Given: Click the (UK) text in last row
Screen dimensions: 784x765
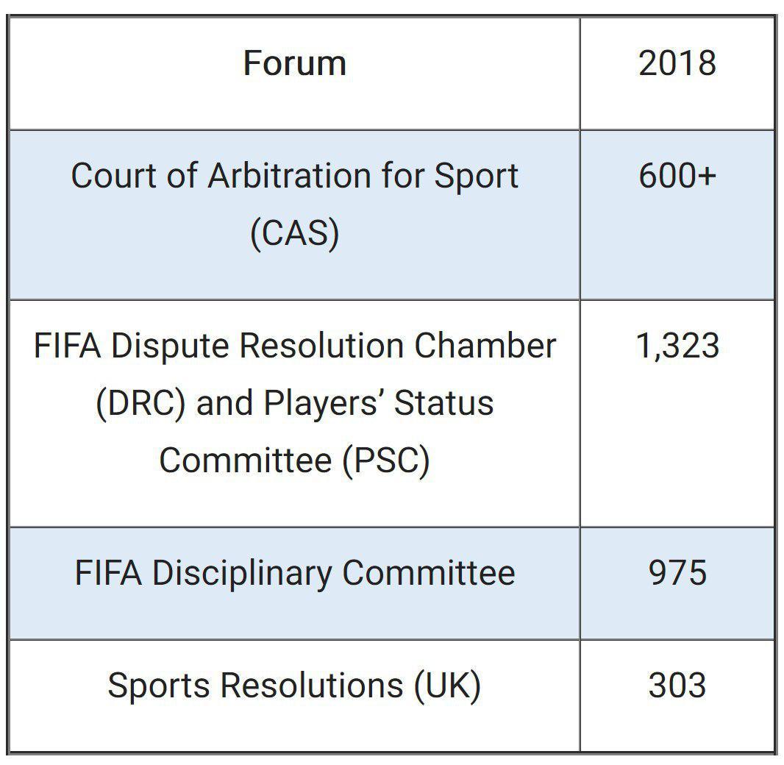Looking at the screenshot, I should point(447,686).
